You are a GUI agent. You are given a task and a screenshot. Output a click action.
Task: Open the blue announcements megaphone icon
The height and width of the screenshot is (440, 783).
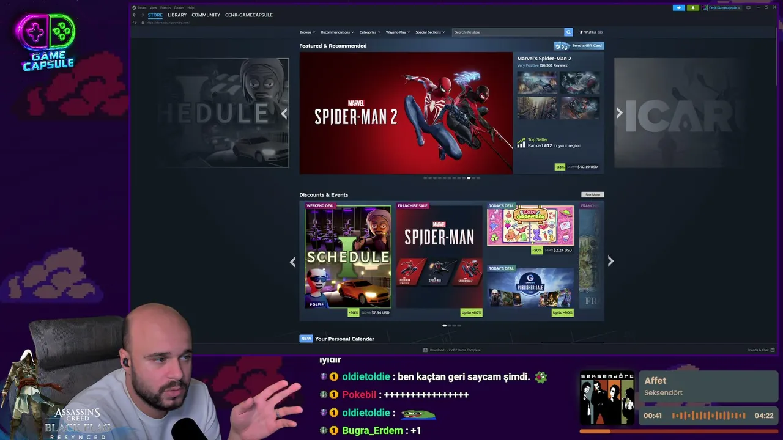[678, 7]
